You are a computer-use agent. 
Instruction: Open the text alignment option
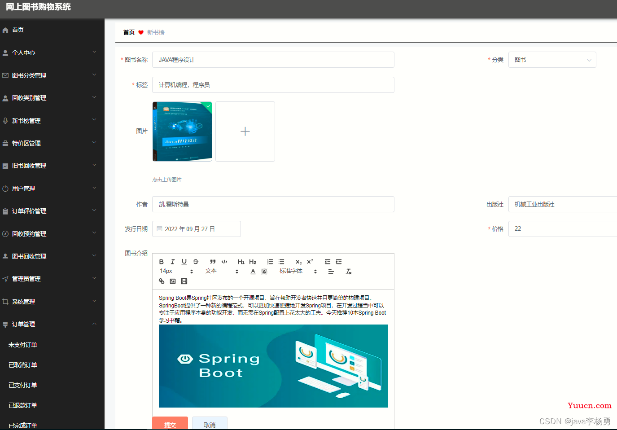331,272
